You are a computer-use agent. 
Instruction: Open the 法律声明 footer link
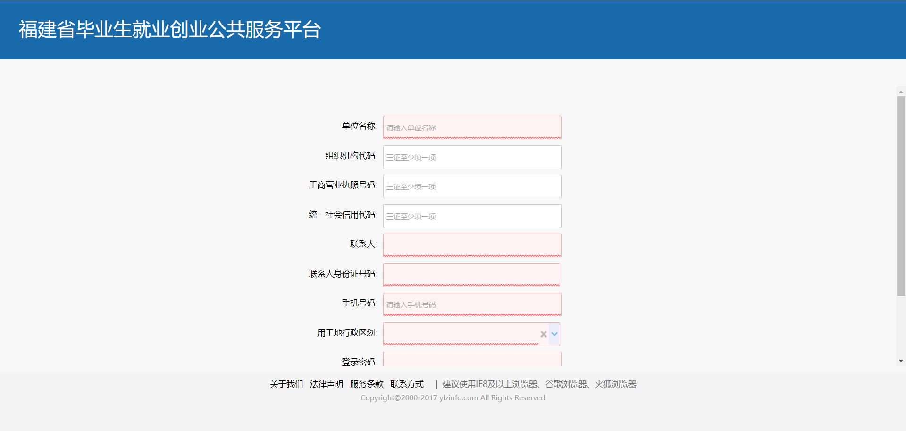pos(327,384)
